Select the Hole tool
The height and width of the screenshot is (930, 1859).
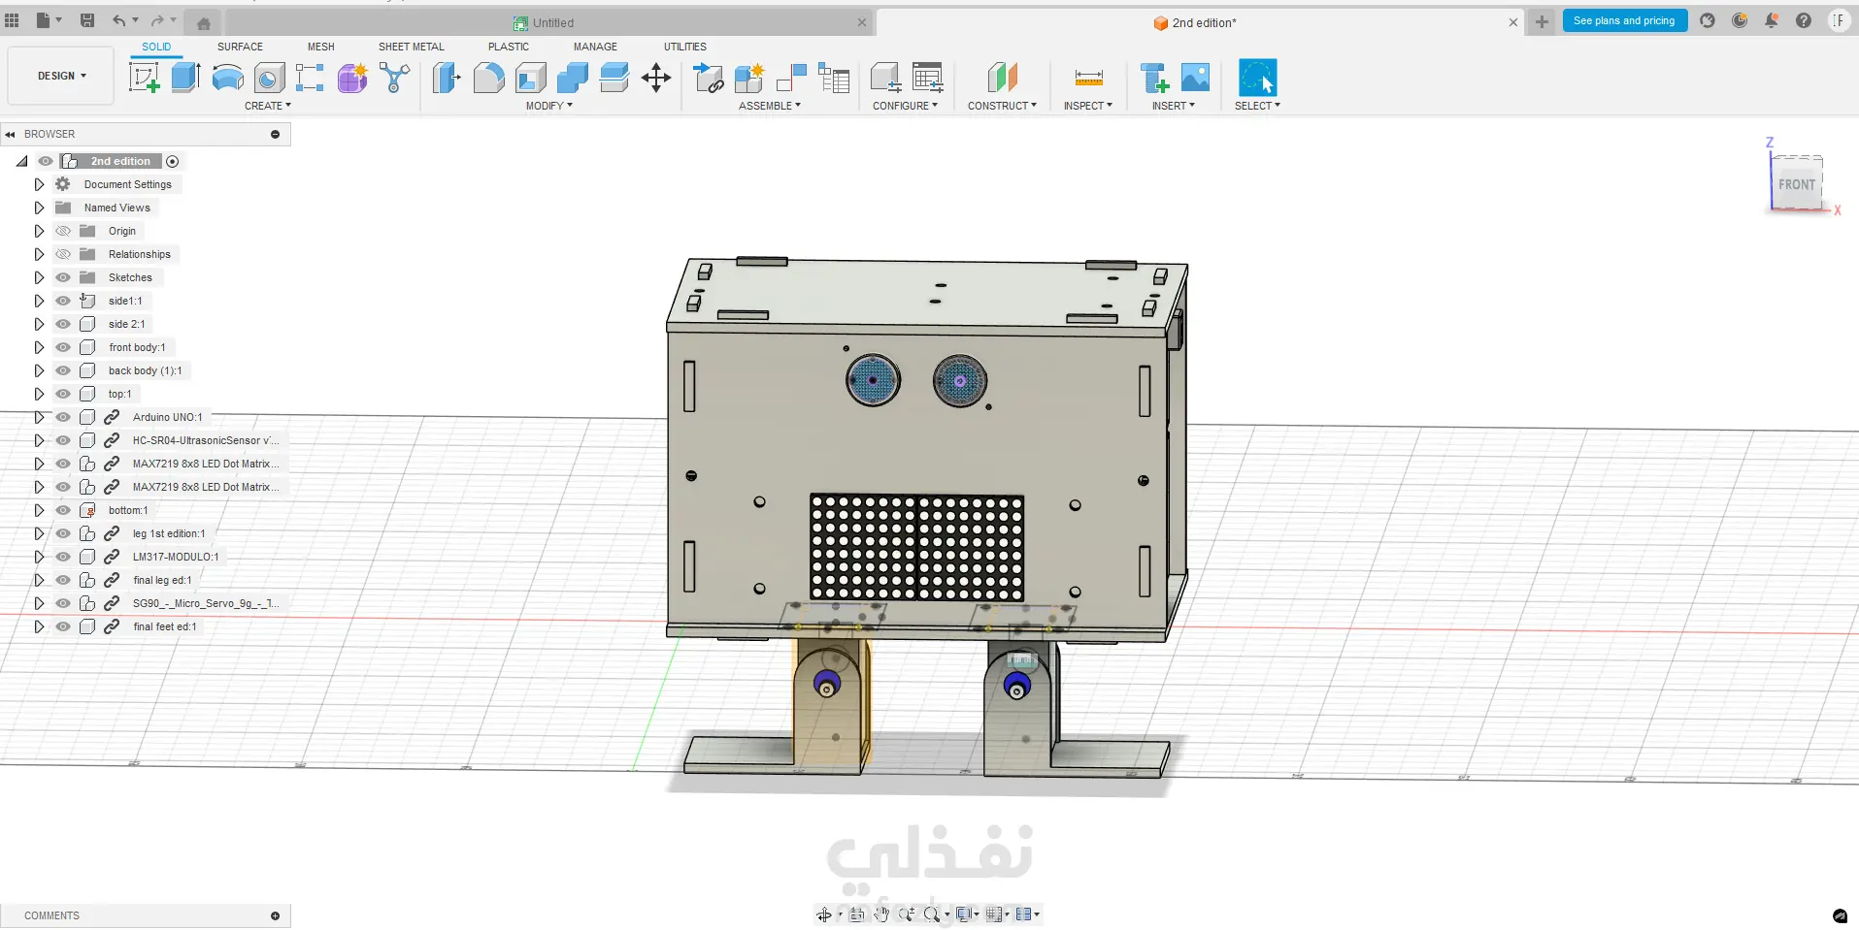click(269, 78)
